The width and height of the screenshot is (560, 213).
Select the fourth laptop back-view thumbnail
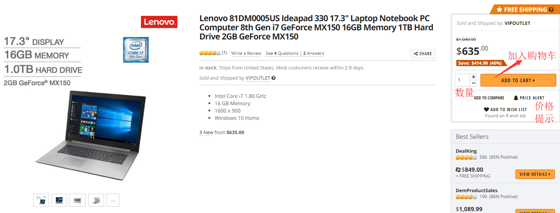tap(96, 200)
